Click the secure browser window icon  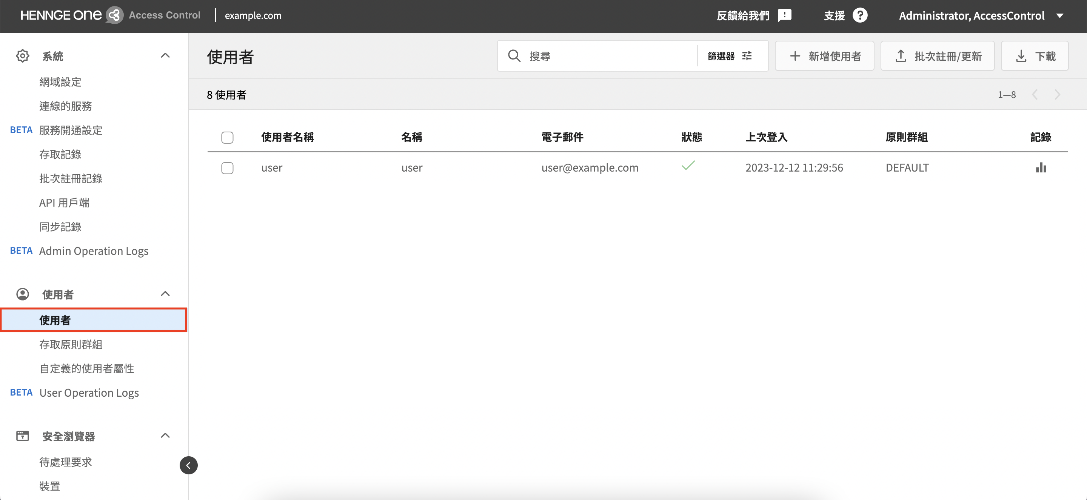pos(22,436)
